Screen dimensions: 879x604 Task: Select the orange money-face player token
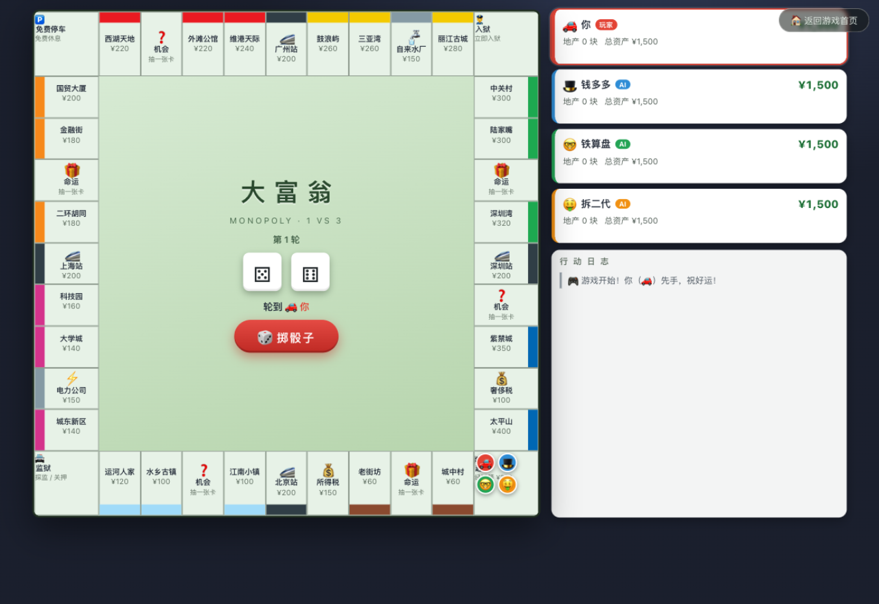point(507,485)
